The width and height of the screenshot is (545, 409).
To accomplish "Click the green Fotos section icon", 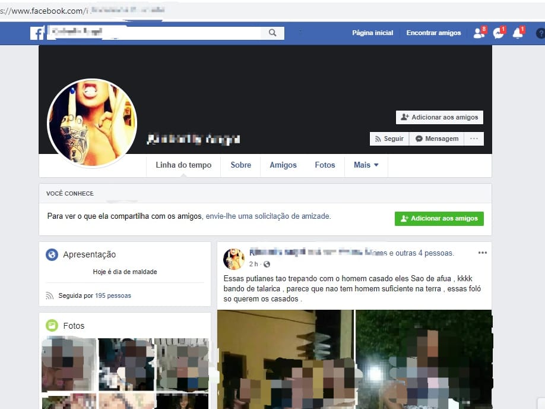I will point(52,325).
